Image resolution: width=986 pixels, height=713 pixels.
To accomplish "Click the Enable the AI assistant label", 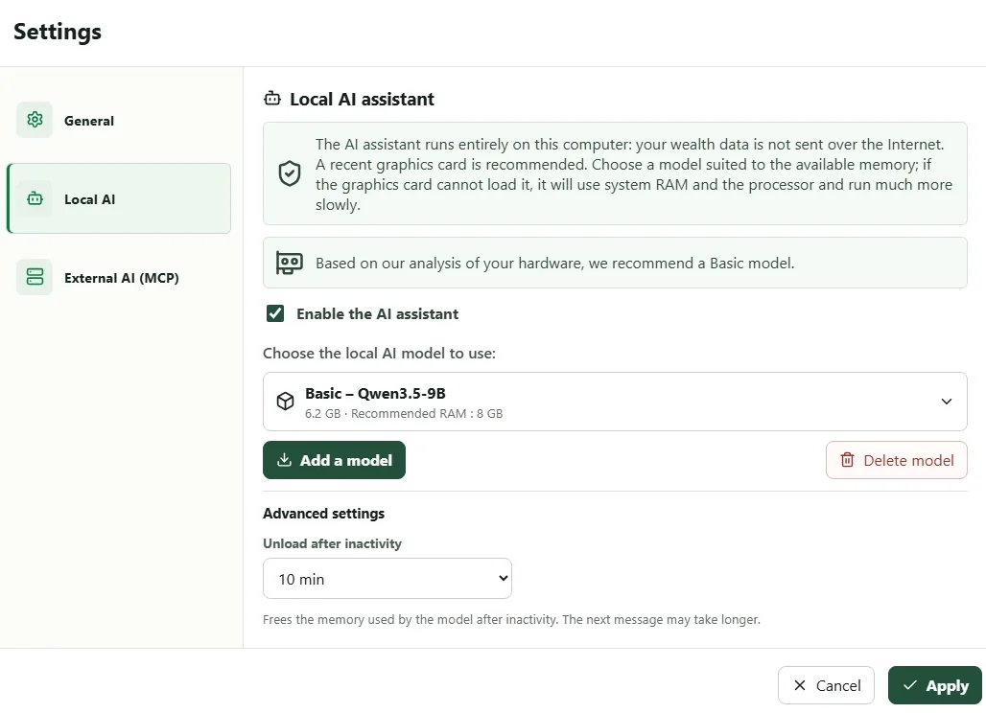I will click(377, 313).
